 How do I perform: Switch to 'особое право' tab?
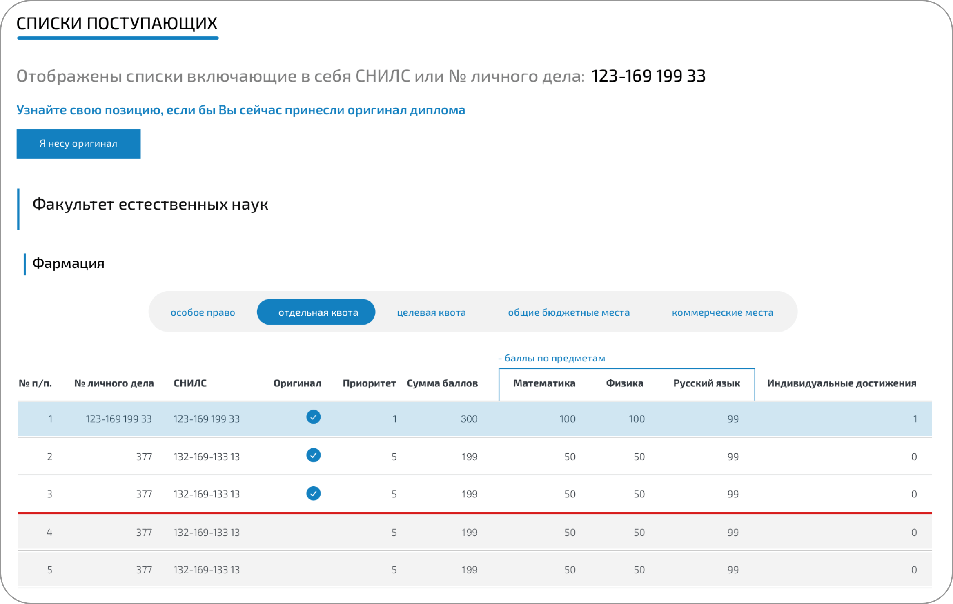pyautogui.click(x=203, y=312)
